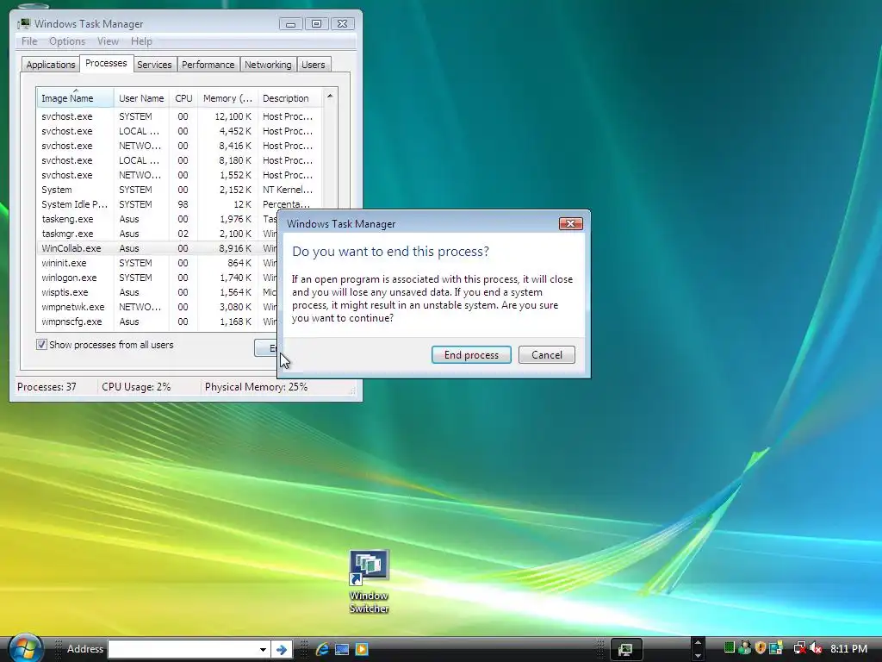Click the CPU Usage: 2% status entry
The height and width of the screenshot is (662, 882).
[x=136, y=387]
